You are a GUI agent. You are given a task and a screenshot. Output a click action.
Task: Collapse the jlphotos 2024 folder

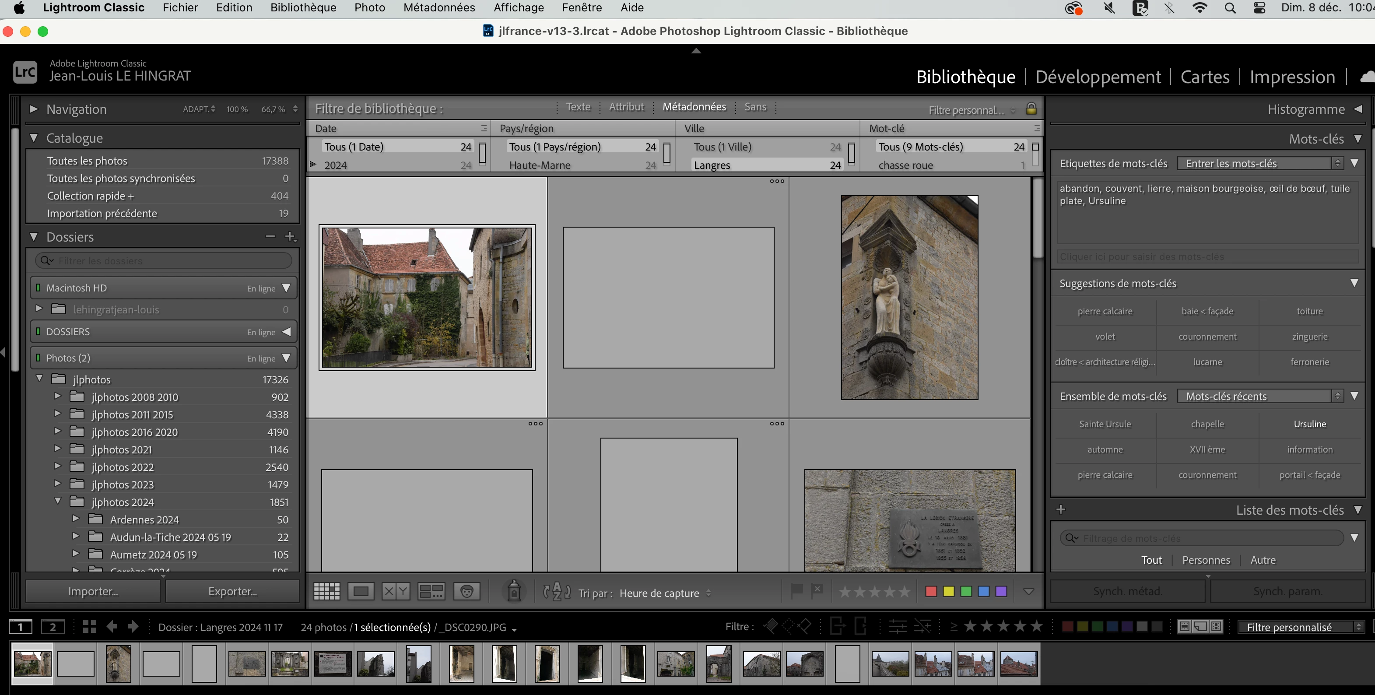click(x=58, y=501)
